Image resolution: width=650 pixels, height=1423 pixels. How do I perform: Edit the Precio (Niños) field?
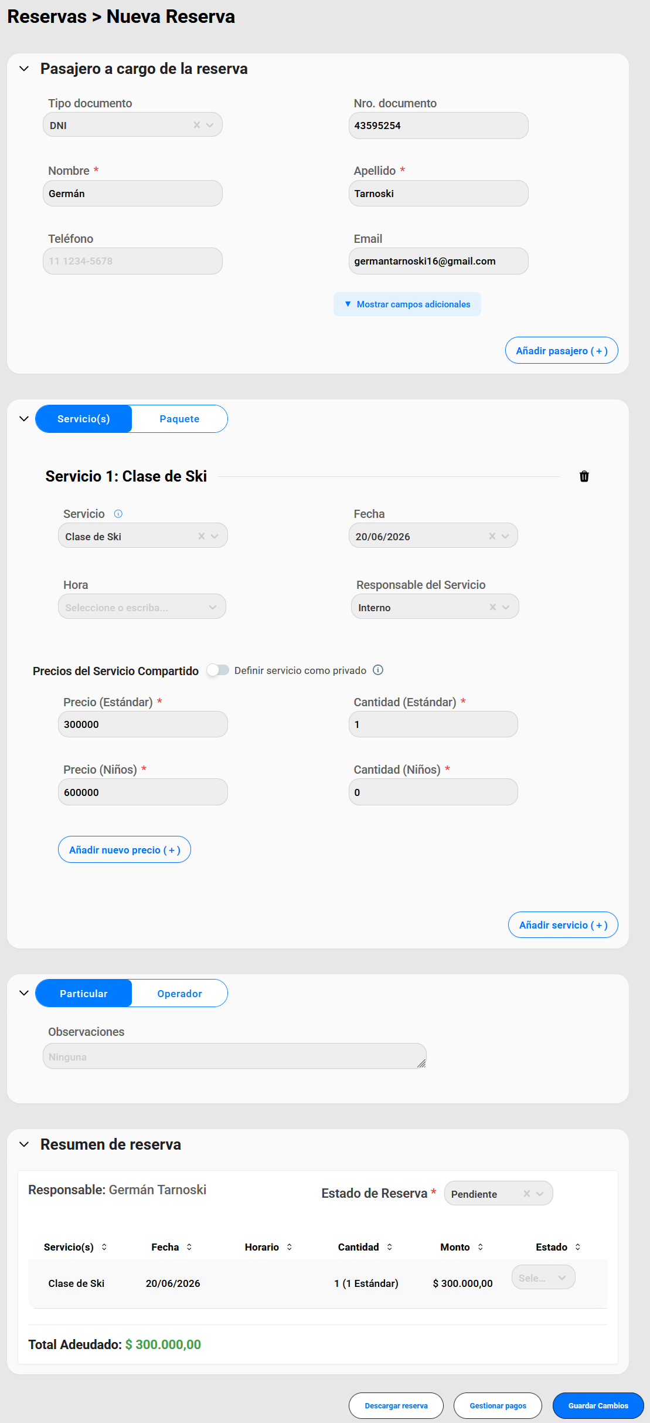[142, 792]
